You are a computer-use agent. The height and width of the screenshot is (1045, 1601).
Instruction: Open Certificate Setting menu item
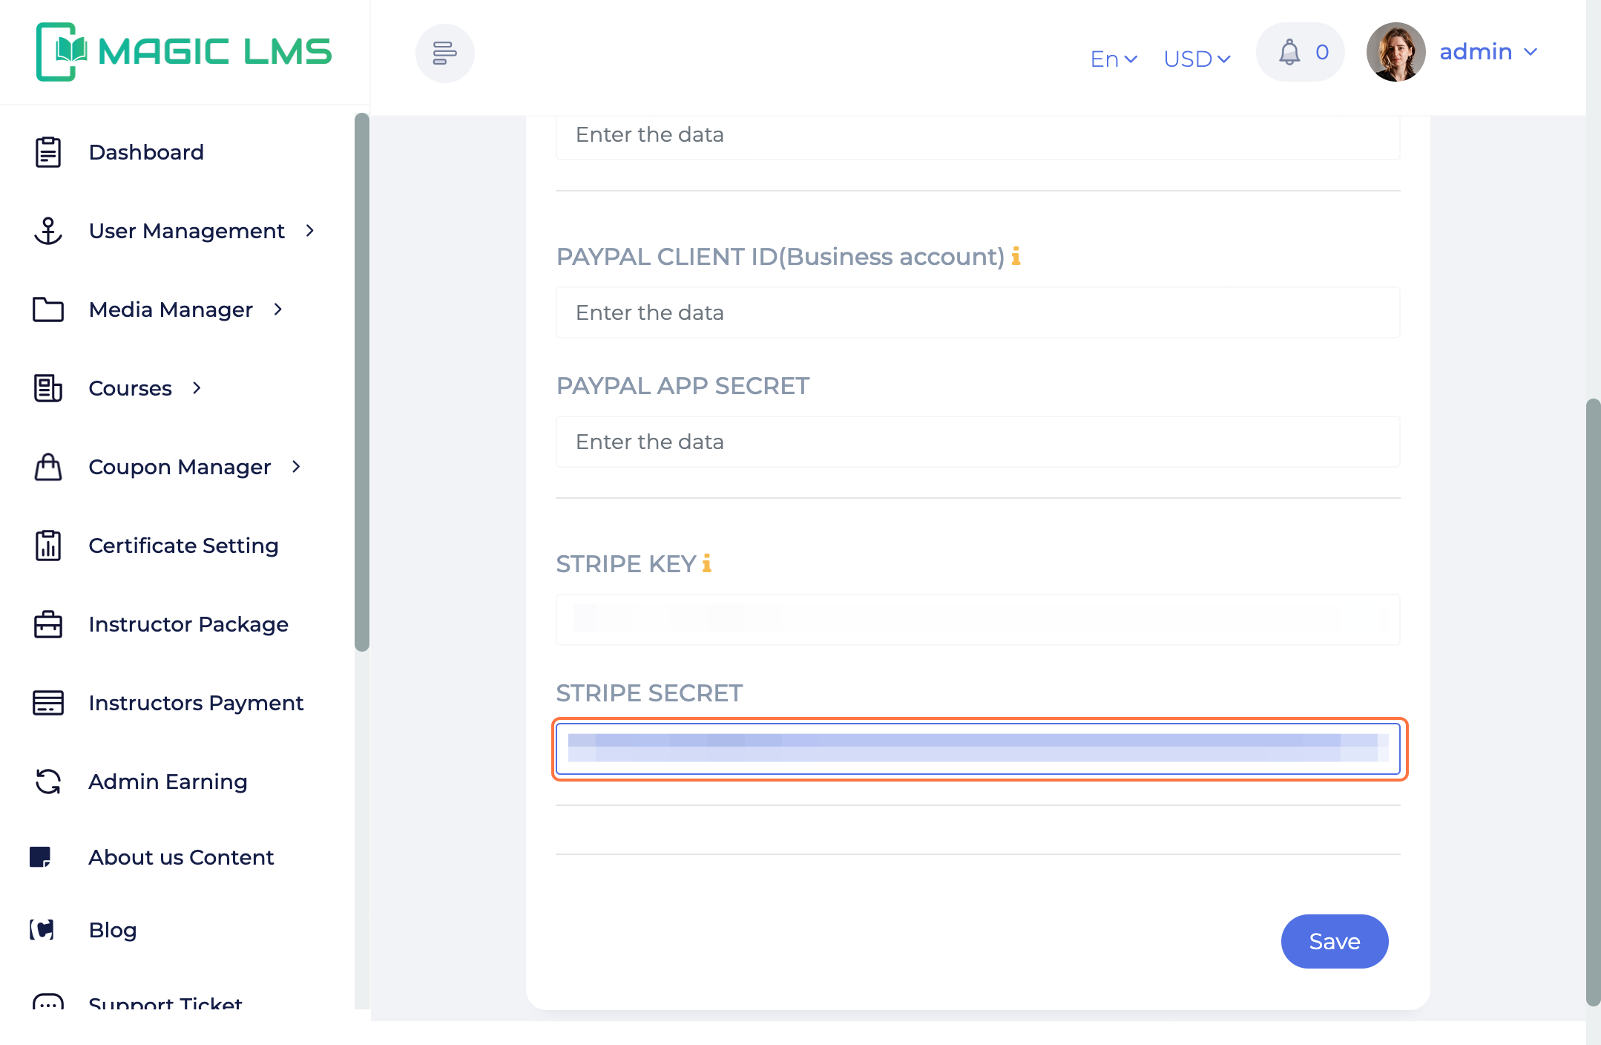(183, 546)
